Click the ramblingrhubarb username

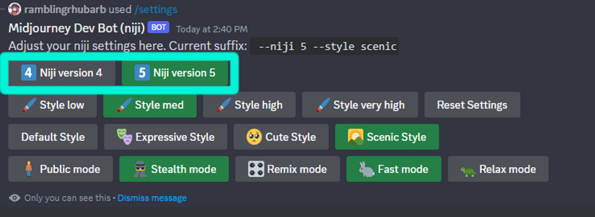click(x=66, y=9)
